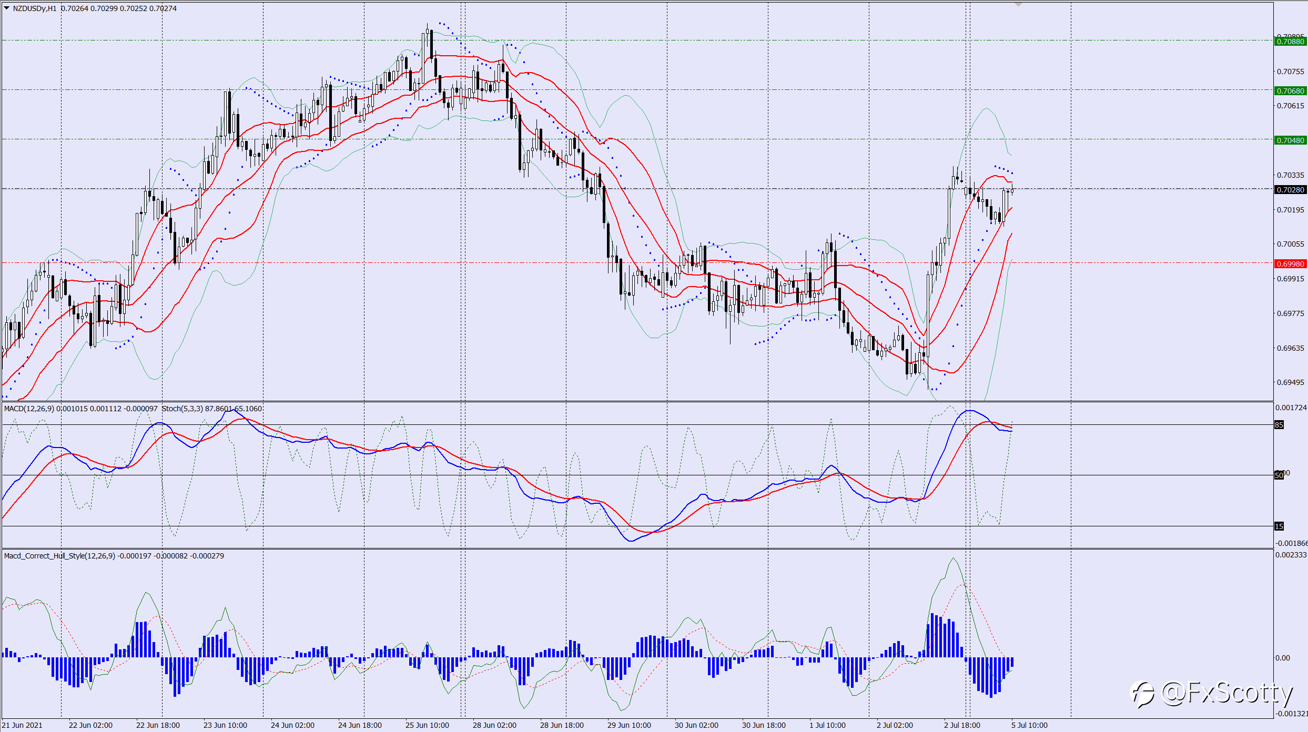Viewport: 1308px width, 732px height.
Task: Click the 0.69915 price axis value
Action: coord(1291,279)
